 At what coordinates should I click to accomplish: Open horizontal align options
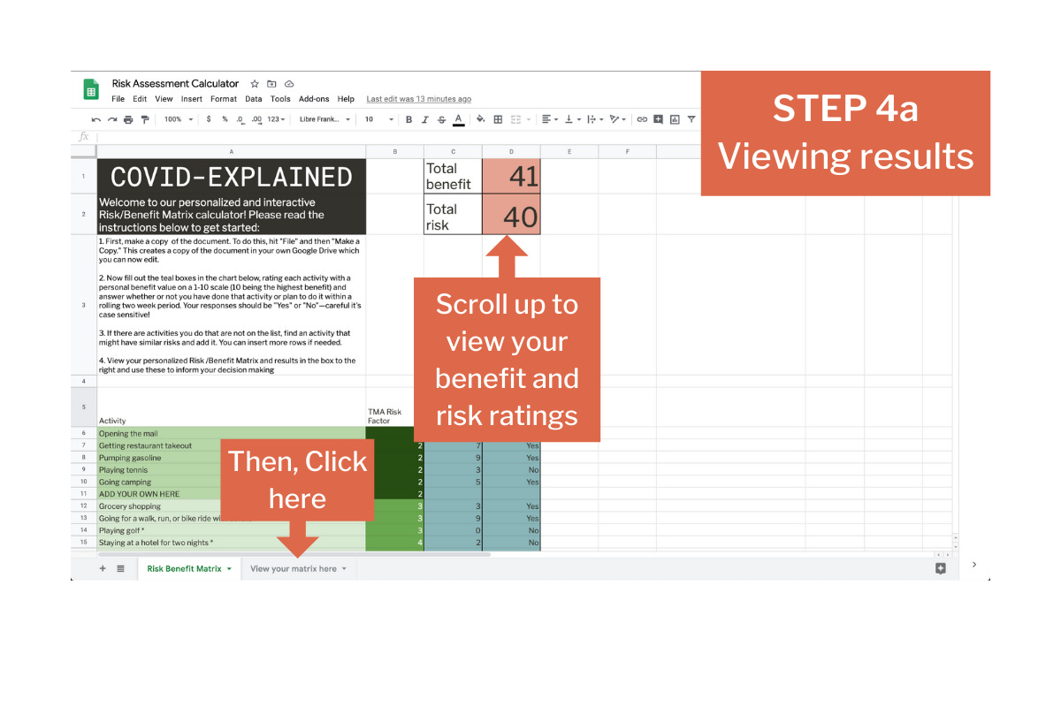550,119
